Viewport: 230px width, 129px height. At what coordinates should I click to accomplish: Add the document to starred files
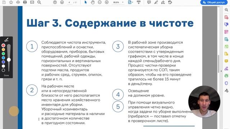pos(11,2)
